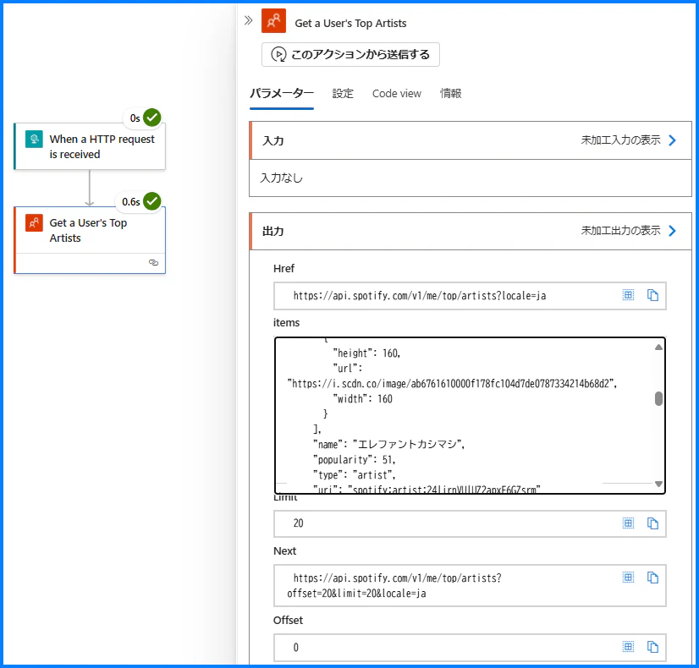This screenshot has width=699, height=668.
Task: Click the Get a User's Top Artists node icon
Action: click(35, 222)
